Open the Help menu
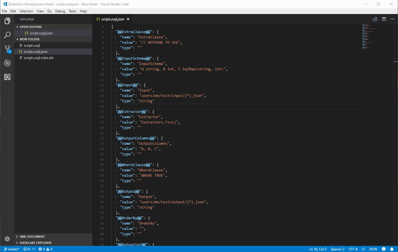The image size is (398, 252). click(x=83, y=11)
